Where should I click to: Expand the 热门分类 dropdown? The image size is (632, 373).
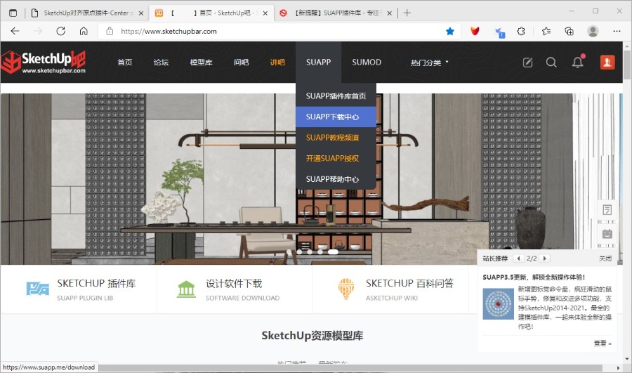pos(429,63)
